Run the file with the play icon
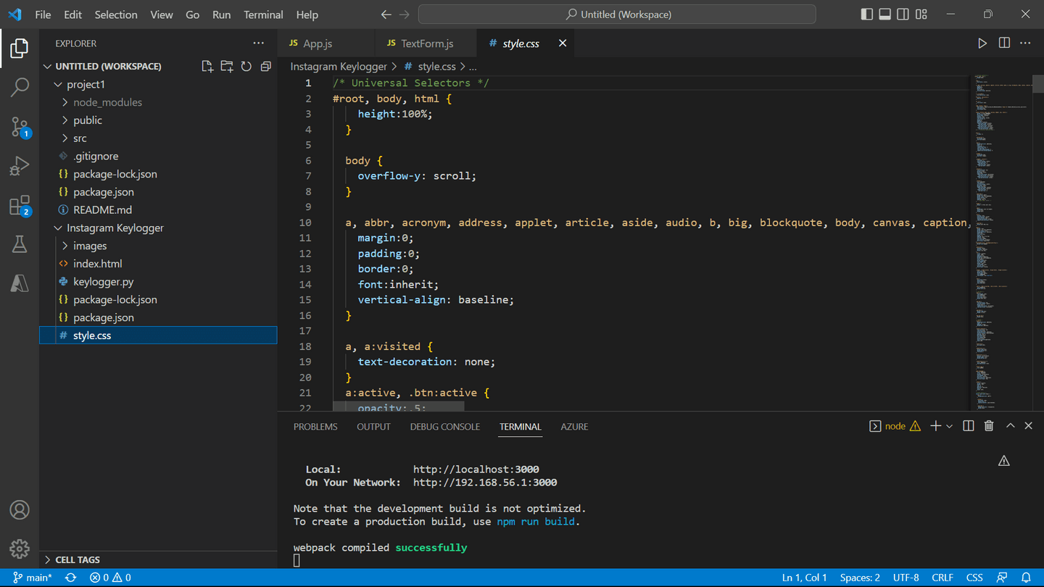1044x587 pixels. [982, 43]
